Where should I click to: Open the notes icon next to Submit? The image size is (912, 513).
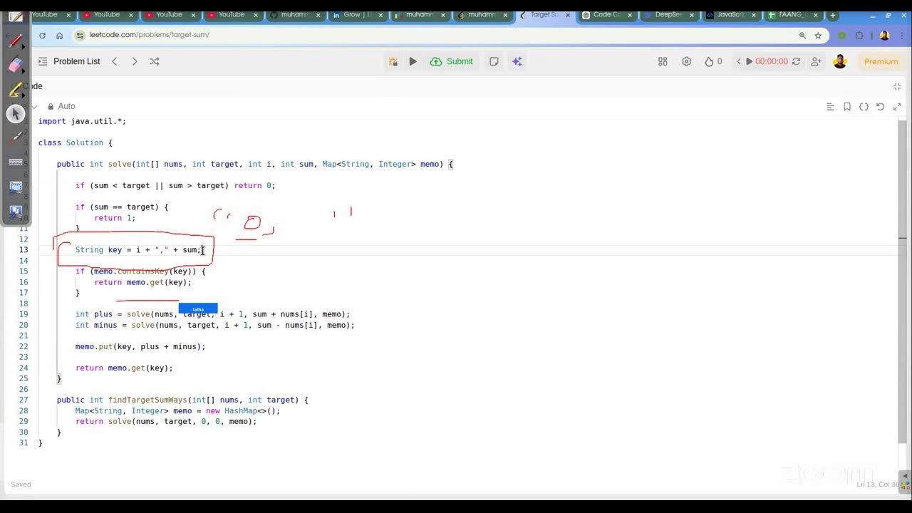pos(494,61)
